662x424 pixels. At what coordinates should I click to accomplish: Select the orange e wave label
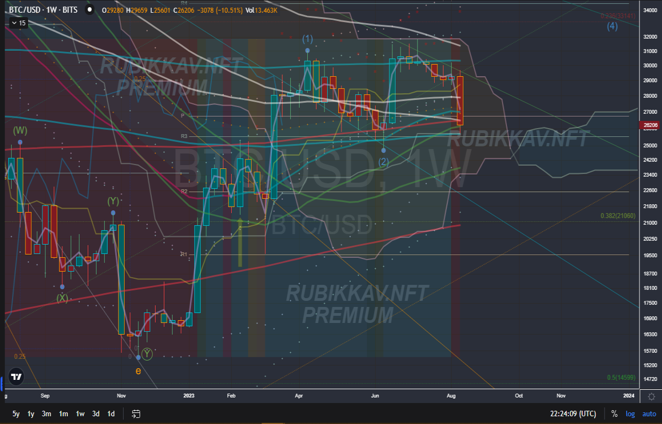coord(138,371)
